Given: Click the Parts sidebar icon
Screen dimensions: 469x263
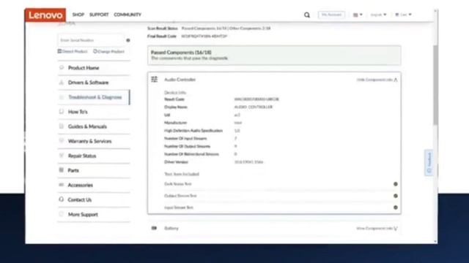Looking at the screenshot, I should click(x=62, y=170).
